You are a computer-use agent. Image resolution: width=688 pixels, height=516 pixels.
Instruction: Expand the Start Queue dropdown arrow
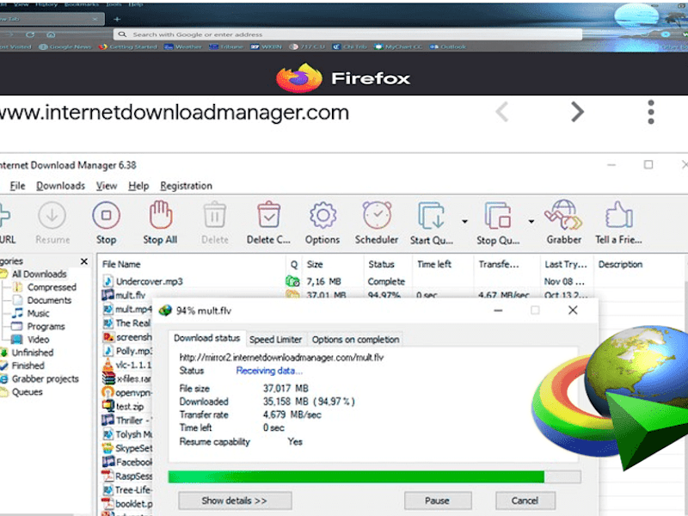pyautogui.click(x=464, y=222)
